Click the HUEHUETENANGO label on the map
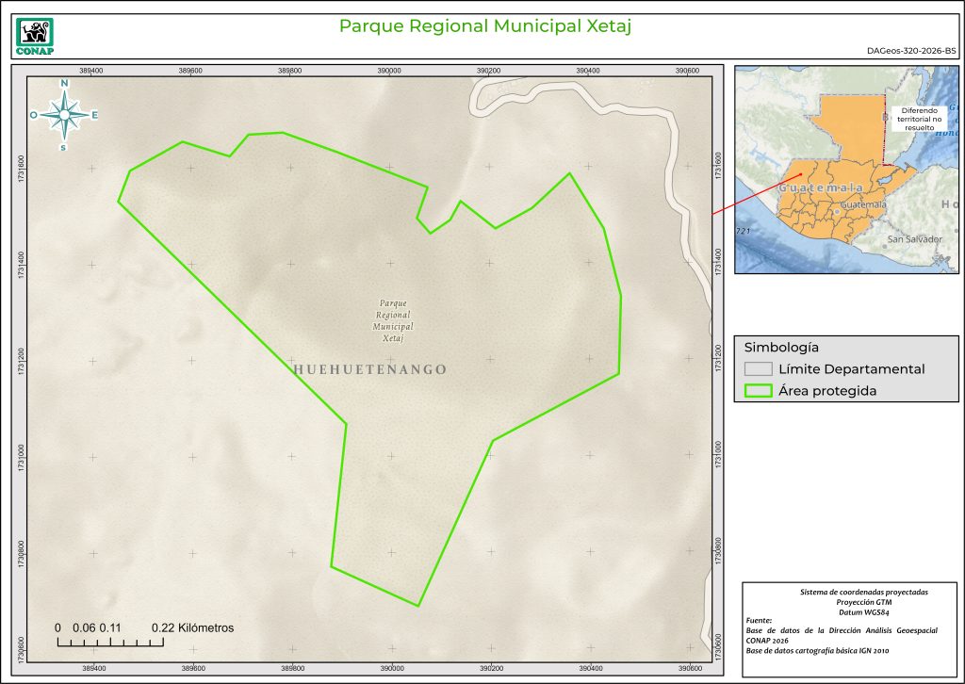This screenshot has height=684, width=965. (370, 369)
